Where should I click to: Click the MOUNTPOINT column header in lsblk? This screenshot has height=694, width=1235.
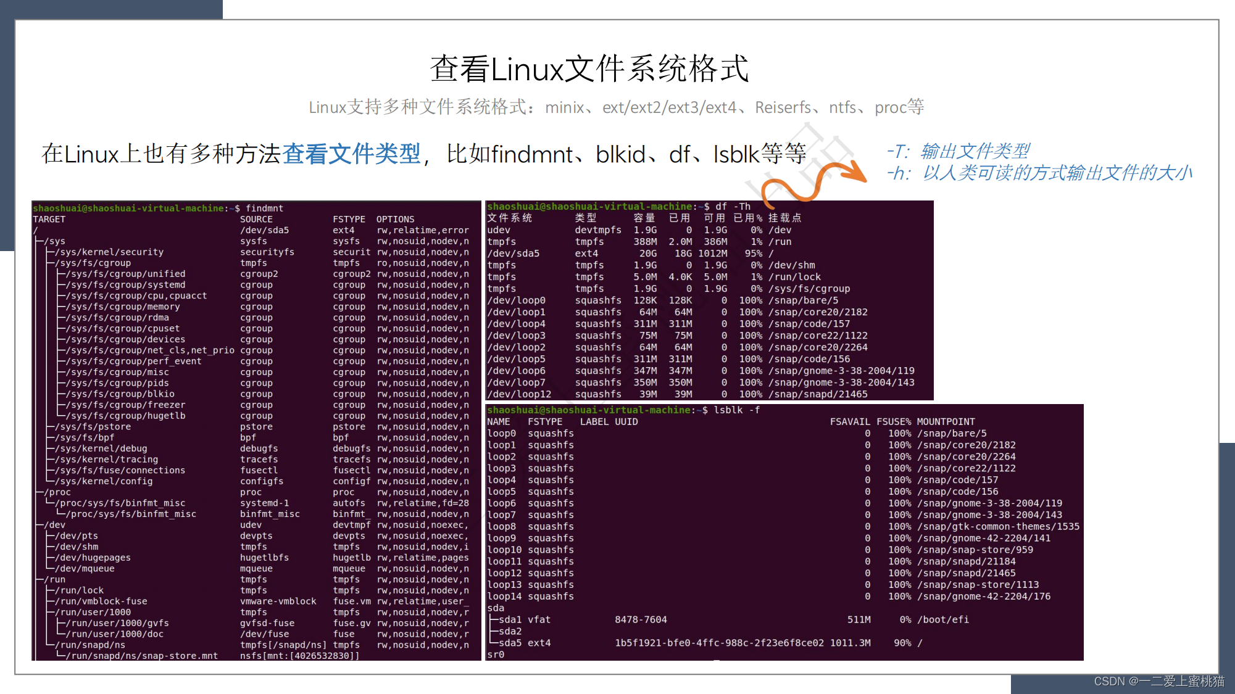coord(946,422)
